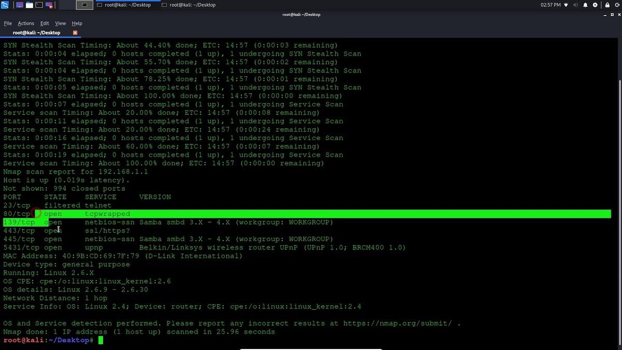Click the logout icon at the far right

coord(618,5)
